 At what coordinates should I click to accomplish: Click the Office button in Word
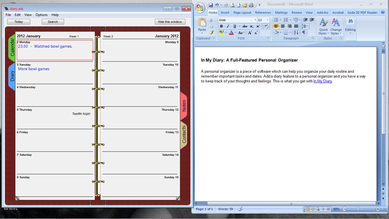coord(200,8)
